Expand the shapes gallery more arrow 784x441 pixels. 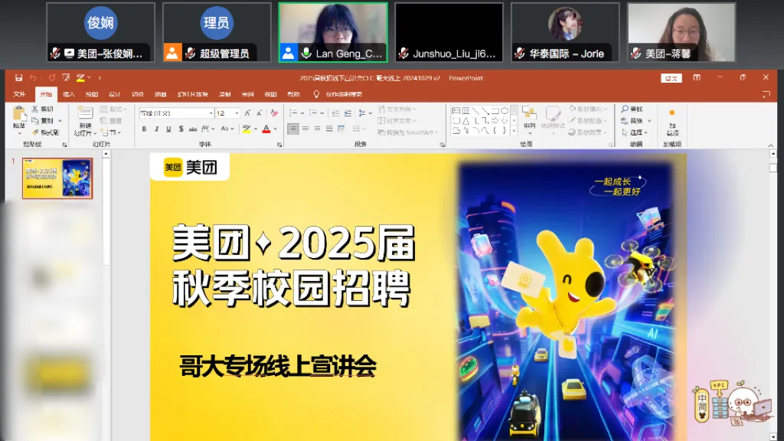[514, 132]
